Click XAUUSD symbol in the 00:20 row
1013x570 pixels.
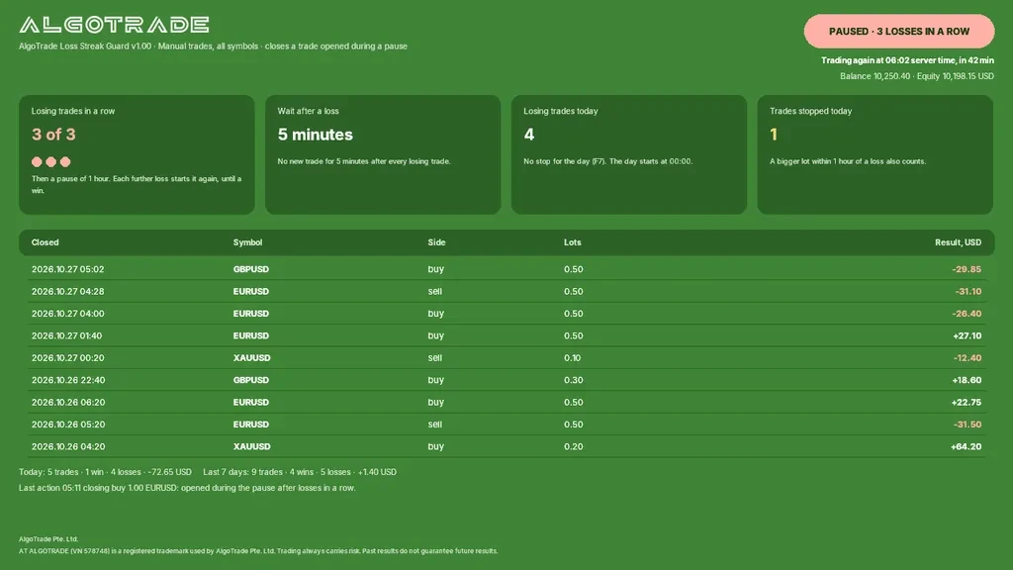[252, 358]
